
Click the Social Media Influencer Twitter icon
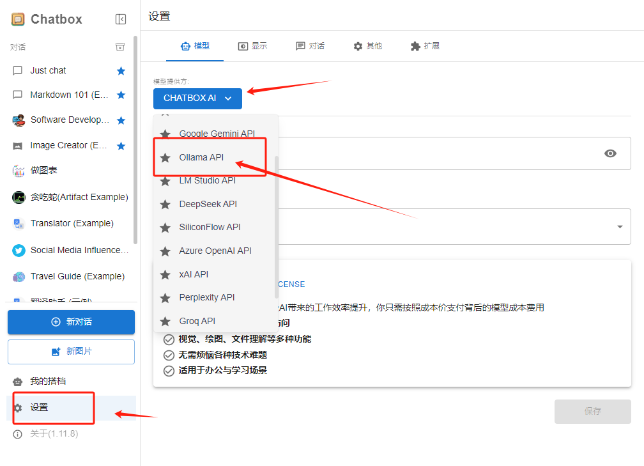click(19, 251)
